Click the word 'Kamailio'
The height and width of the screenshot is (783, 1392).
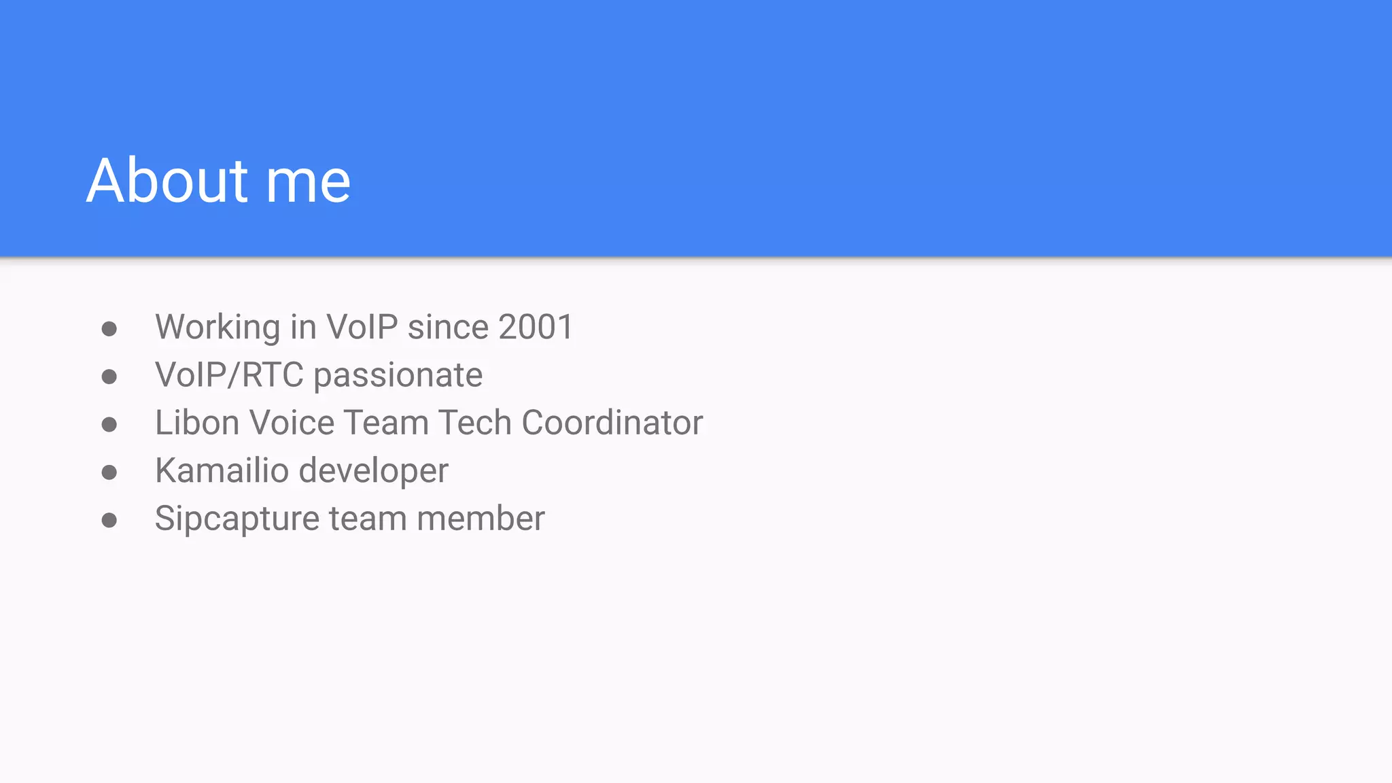(222, 470)
